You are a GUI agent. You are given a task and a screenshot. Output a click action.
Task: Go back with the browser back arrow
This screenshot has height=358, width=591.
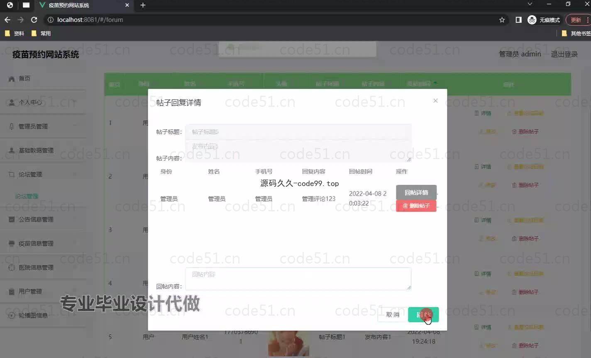tap(7, 20)
